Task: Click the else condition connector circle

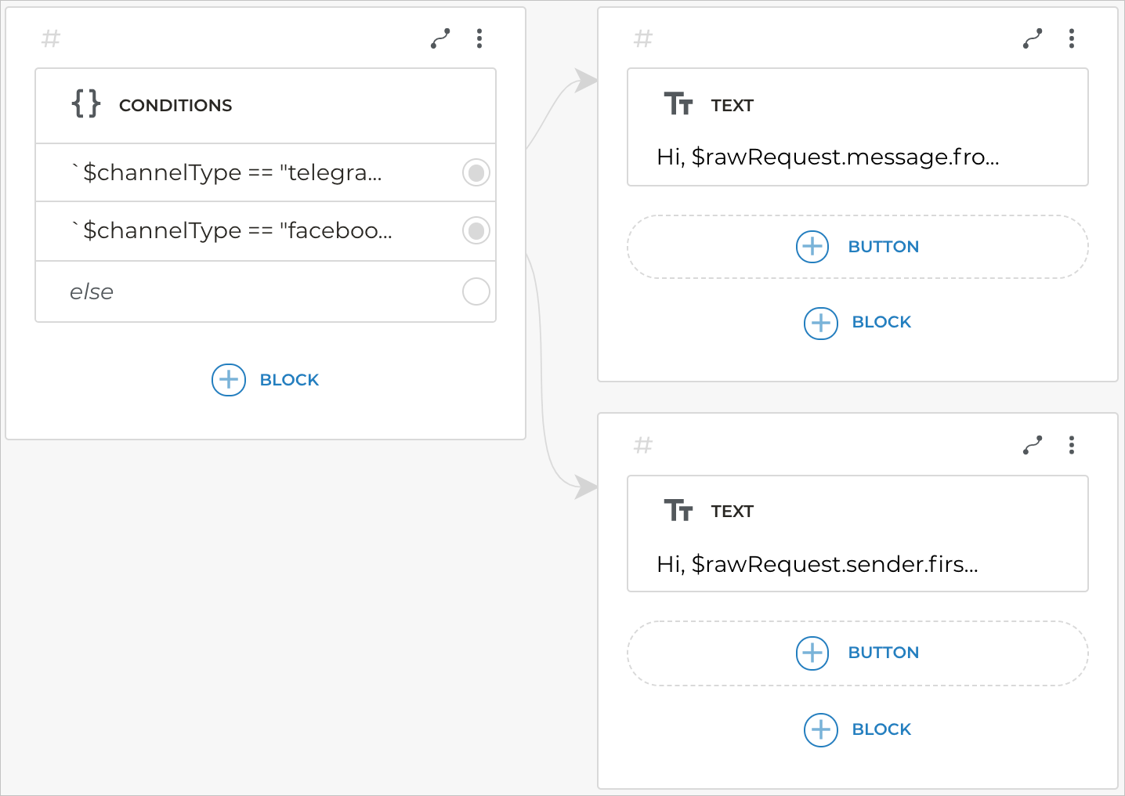Action: tap(476, 291)
